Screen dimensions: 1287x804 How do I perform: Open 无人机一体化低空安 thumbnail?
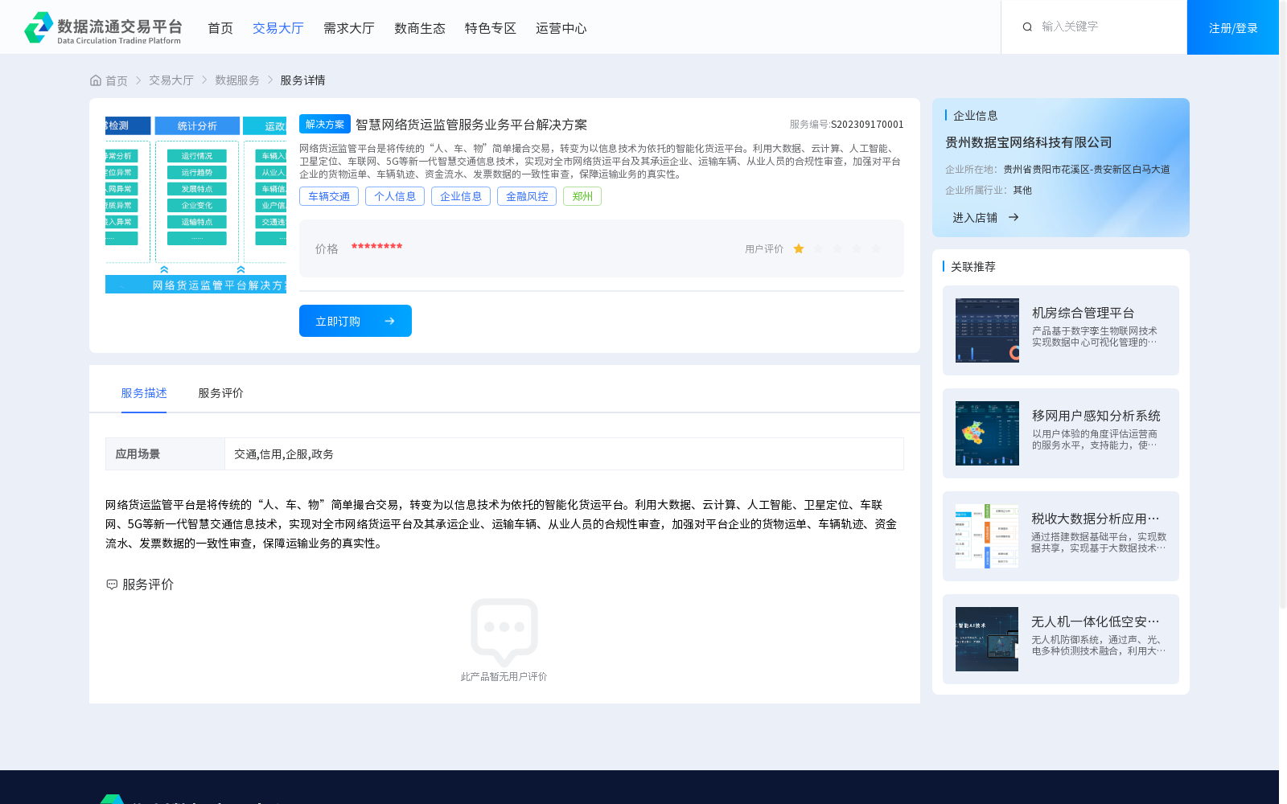pos(987,639)
